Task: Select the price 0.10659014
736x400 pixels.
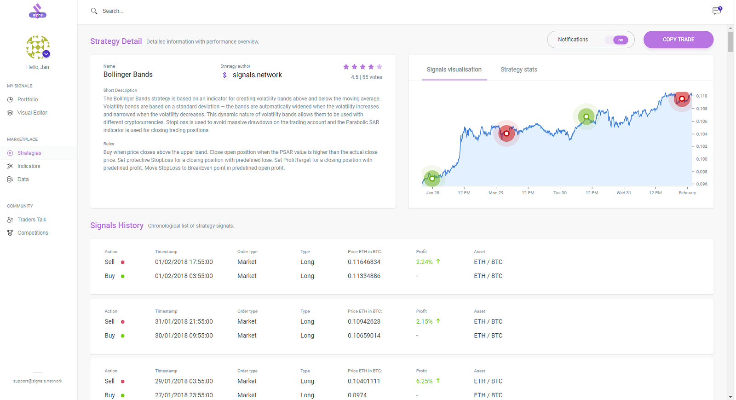Action: (364, 336)
